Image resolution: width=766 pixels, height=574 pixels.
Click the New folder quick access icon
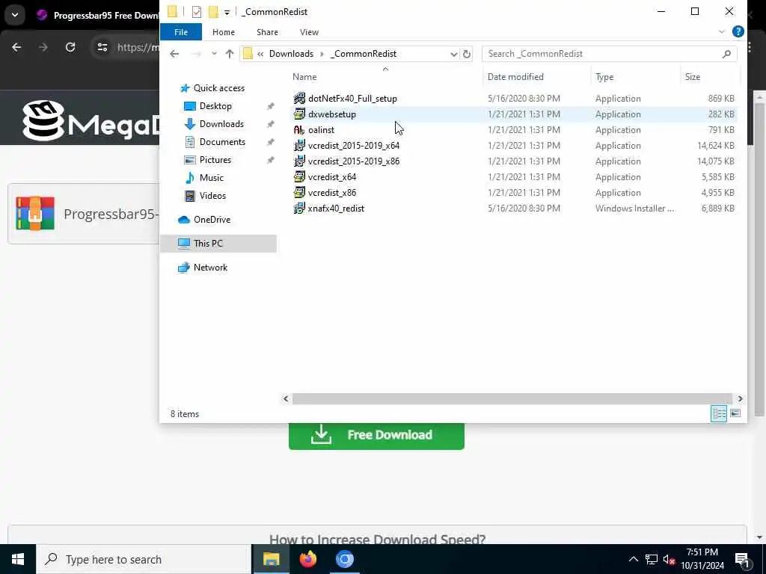click(x=213, y=12)
